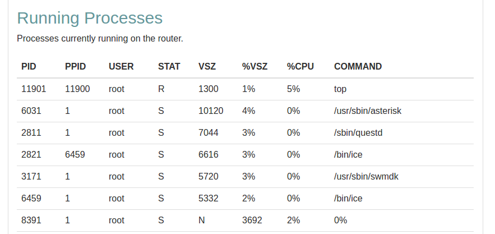Click the VSZ column header
495x234 pixels.
[207, 66]
